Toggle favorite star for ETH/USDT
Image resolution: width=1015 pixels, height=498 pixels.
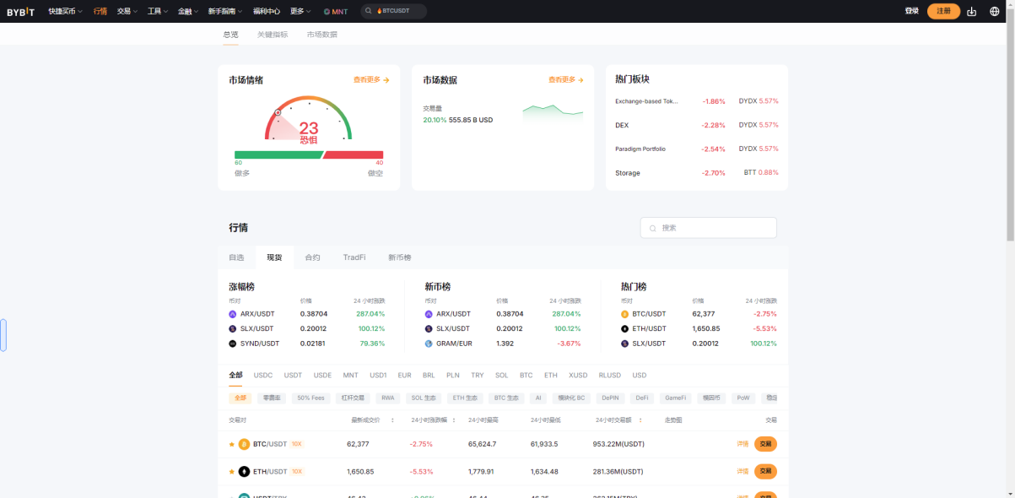[x=232, y=471]
